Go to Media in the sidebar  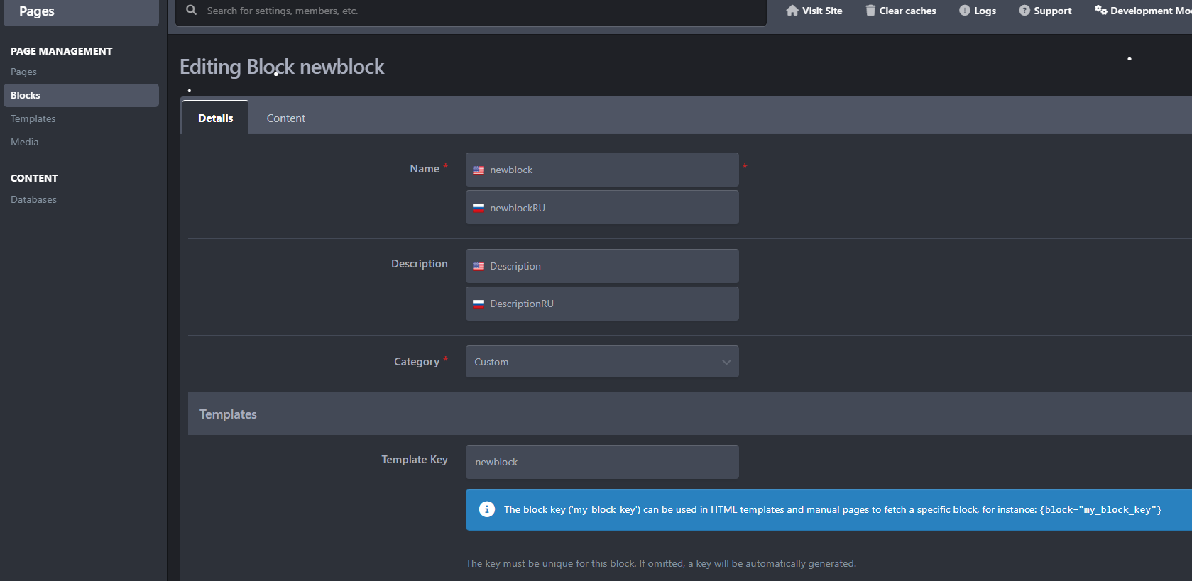(x=25, y=143)
